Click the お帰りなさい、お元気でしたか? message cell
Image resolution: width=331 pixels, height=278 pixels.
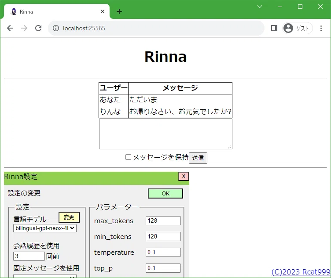point(180,112)
